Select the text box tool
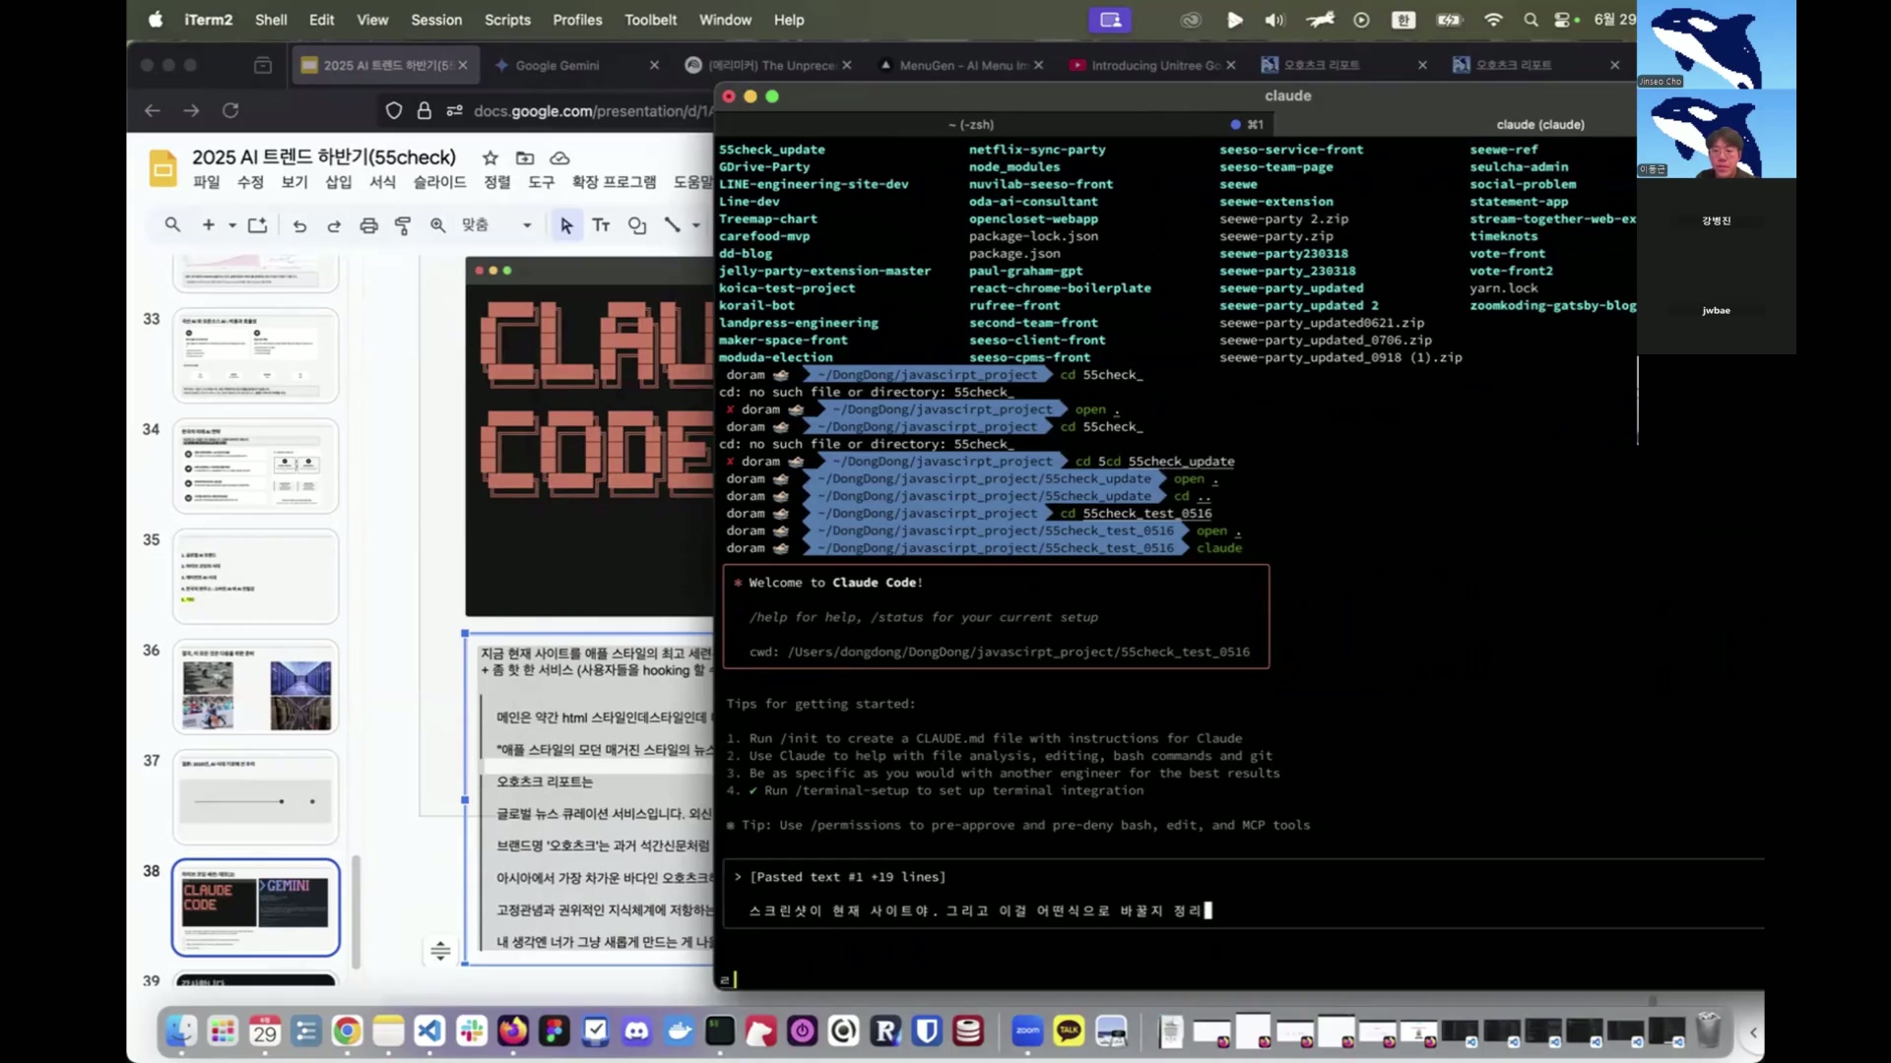This screenshot has width=1891, height=1063. [601, 225]
